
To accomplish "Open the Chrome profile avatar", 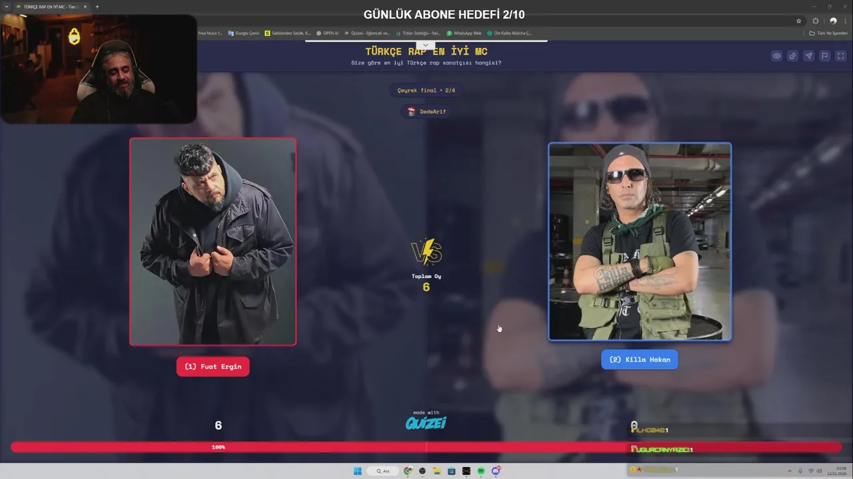I will click(x=833, y=21).
